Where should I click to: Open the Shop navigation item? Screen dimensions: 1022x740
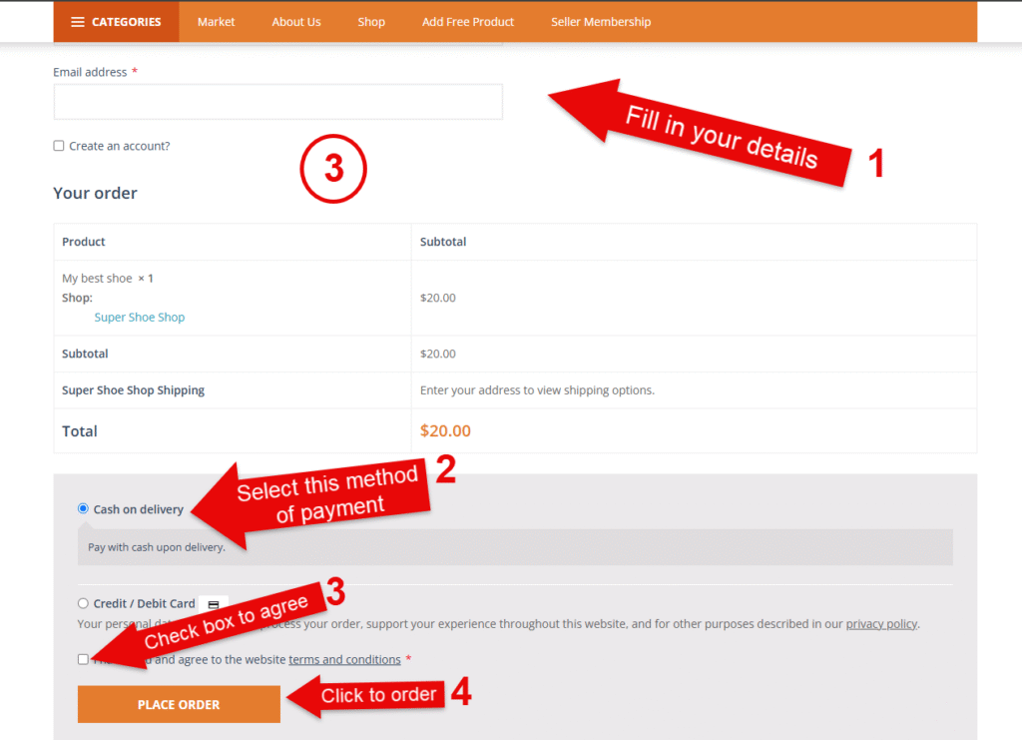(x=371, y=22)
